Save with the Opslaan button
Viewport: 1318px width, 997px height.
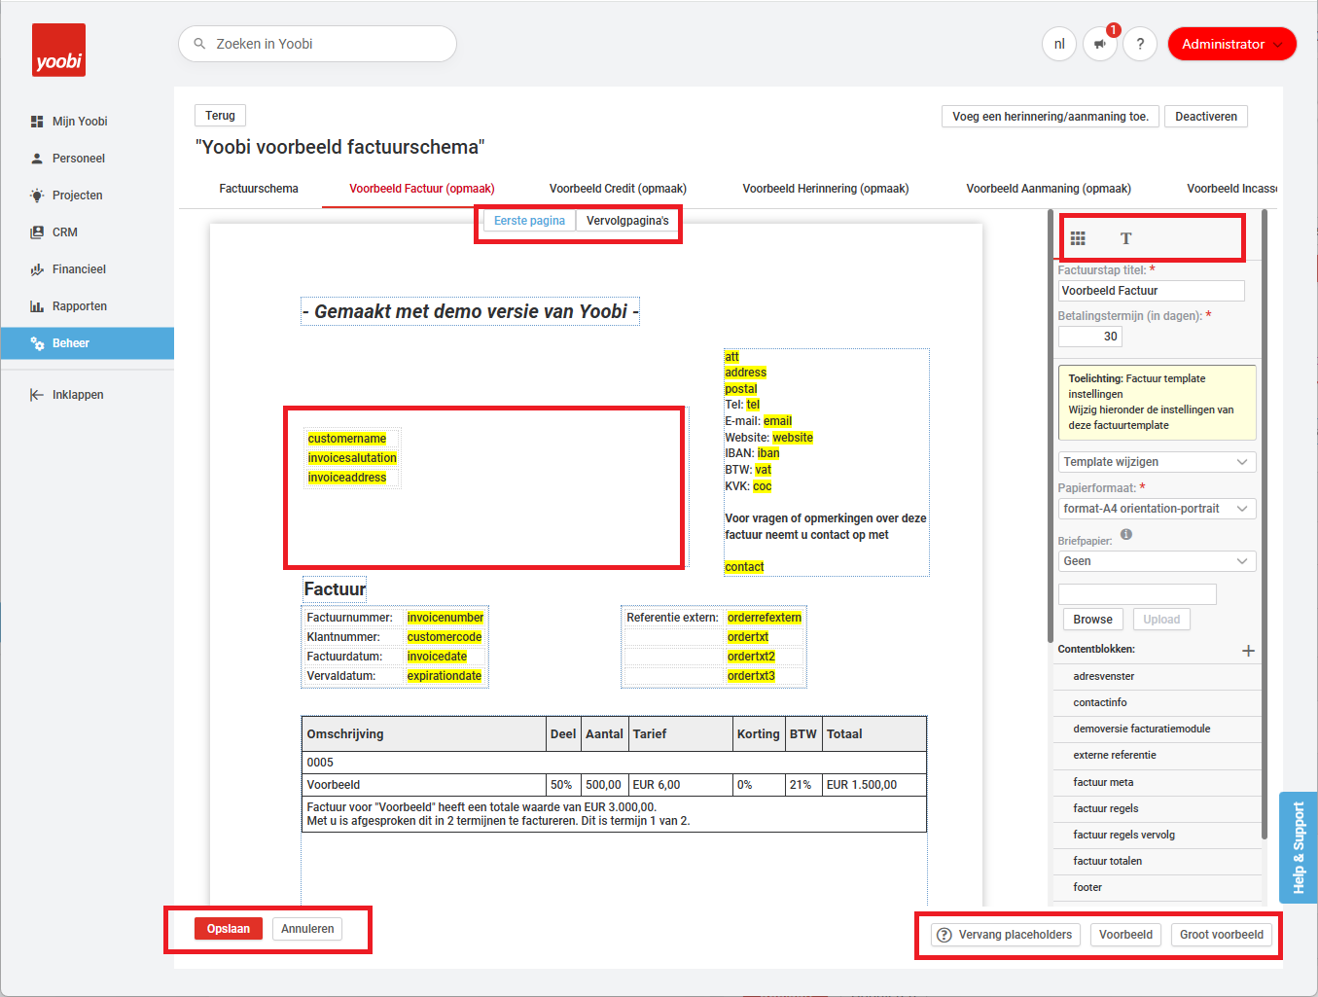coord(229,929)
